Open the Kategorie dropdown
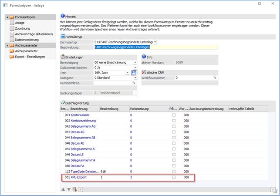The image size is (280, 196). pyautogui.click(x=135, y=78)
